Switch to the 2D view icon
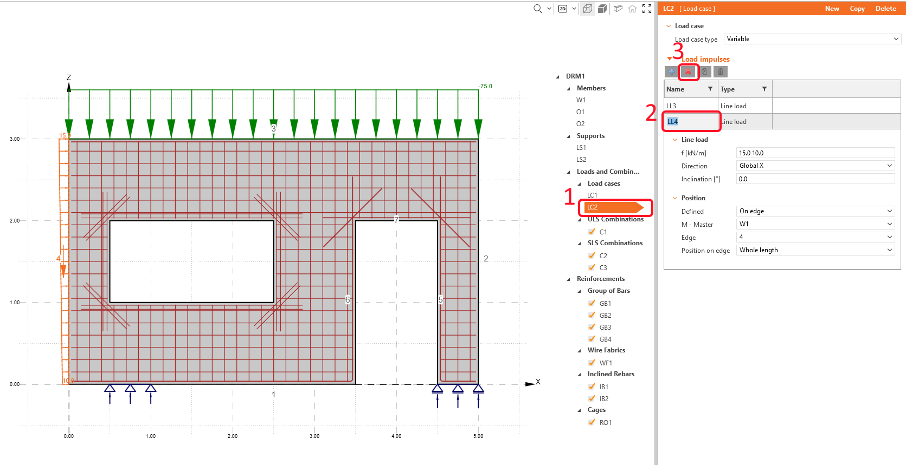The width and height of the screenshot is (906, 465). click(x=563, y=9)
